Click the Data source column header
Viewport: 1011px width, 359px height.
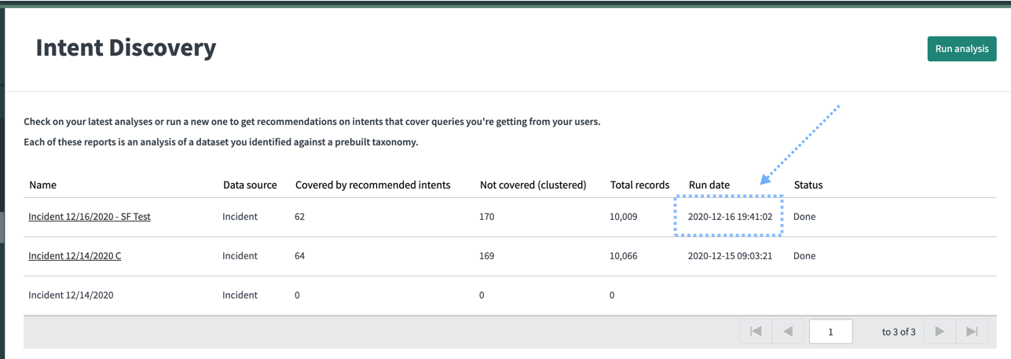pos(250,185)
